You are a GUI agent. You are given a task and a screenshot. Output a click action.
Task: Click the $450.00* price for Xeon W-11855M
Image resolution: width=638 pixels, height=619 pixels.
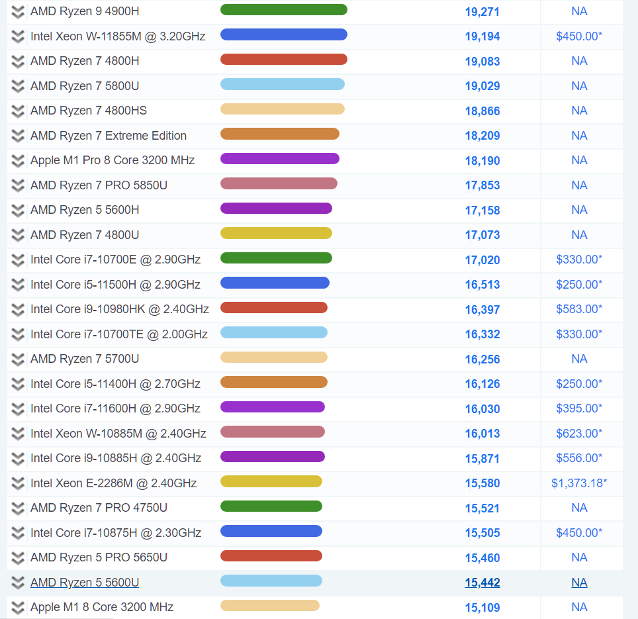pos(579,36)
